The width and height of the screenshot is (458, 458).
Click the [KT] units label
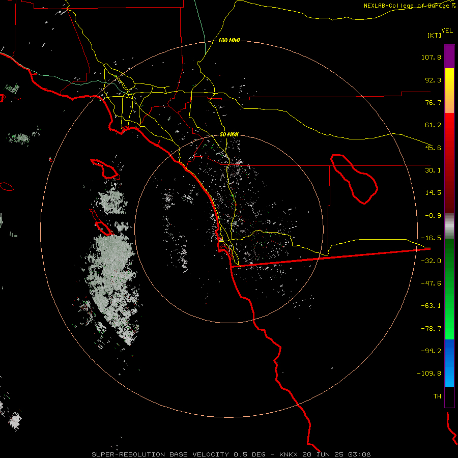pyautogui.click(x=434, y=35)
